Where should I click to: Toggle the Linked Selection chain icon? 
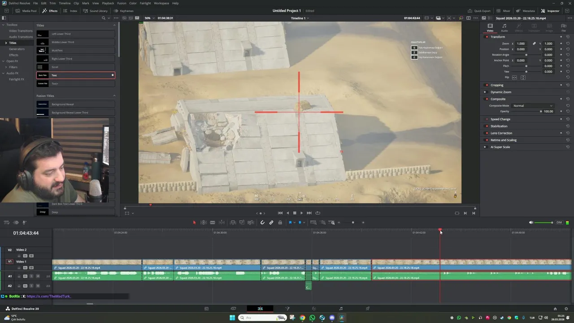pos(271,223)
